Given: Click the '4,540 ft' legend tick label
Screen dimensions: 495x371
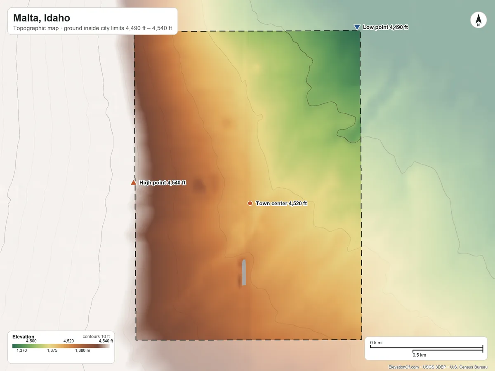Looking at the screenshot, I should [106, 341].
